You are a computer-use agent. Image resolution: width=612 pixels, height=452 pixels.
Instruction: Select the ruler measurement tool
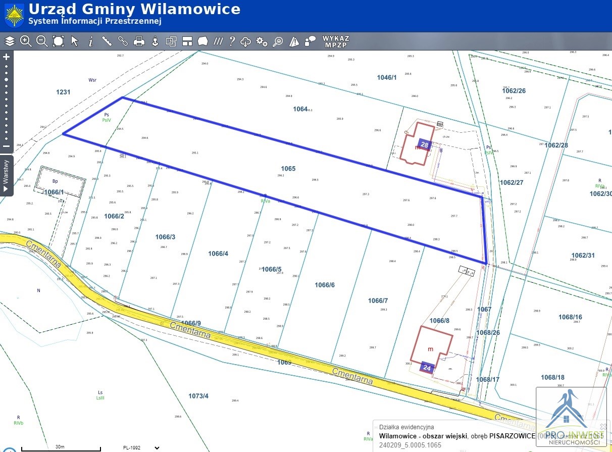pos(107,41)
